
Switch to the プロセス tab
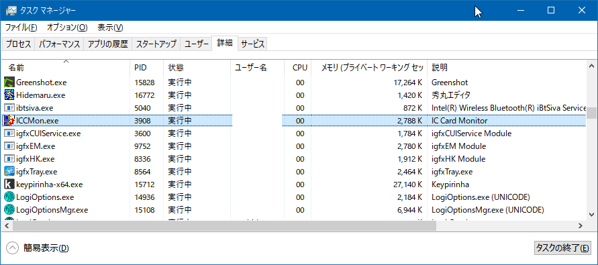[18, 44]
